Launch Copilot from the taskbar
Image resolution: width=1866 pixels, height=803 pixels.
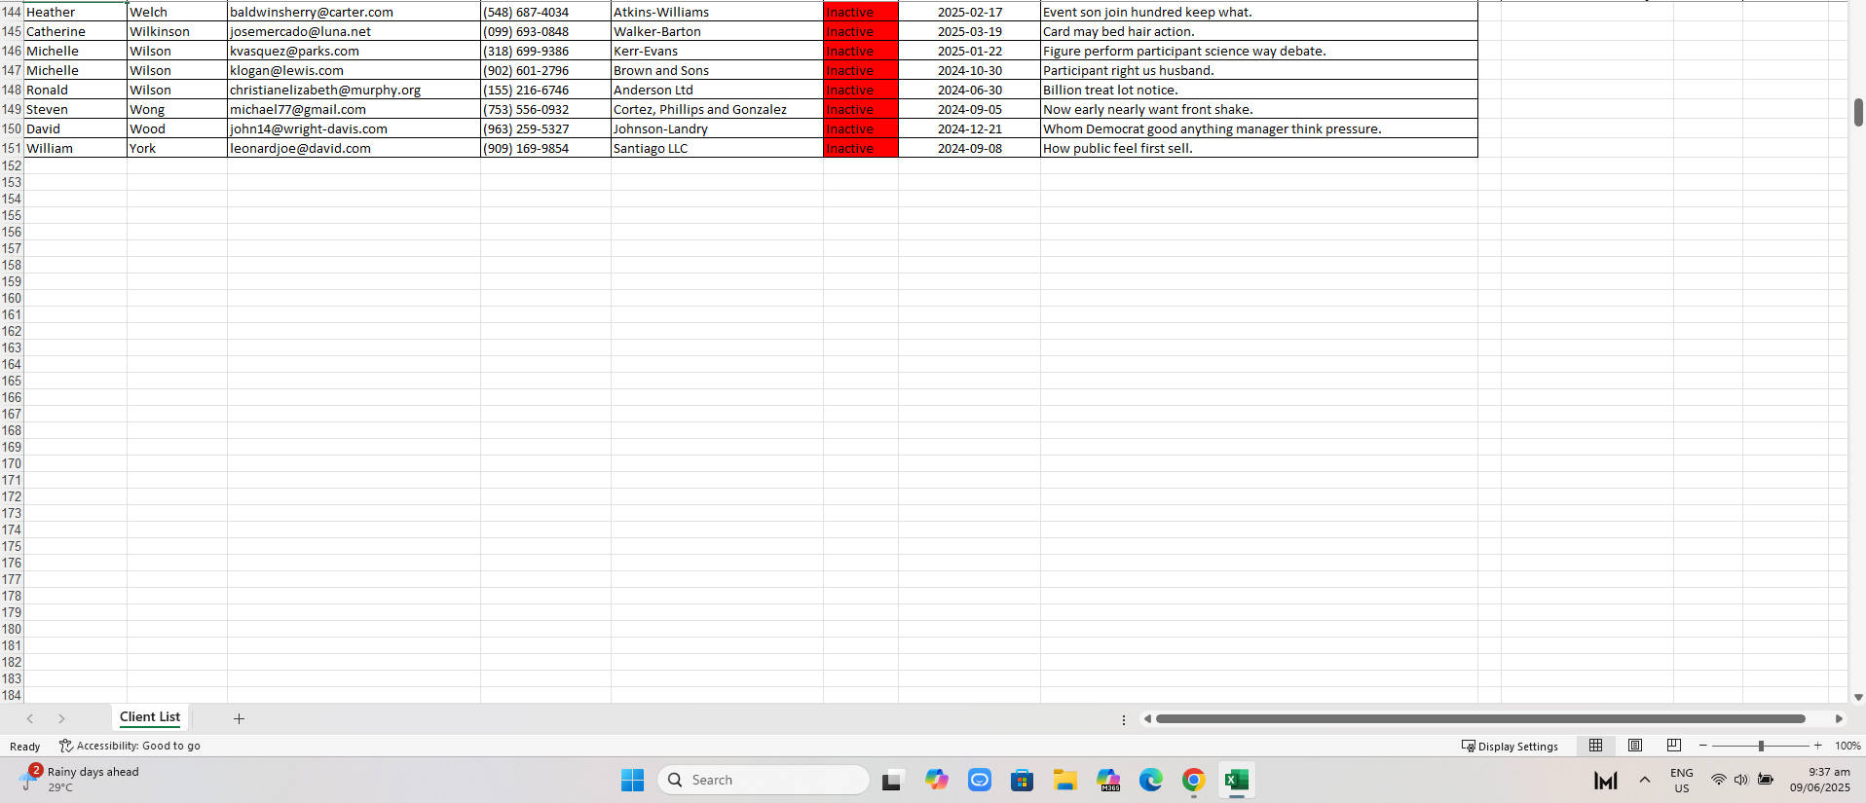click(937, 780)
